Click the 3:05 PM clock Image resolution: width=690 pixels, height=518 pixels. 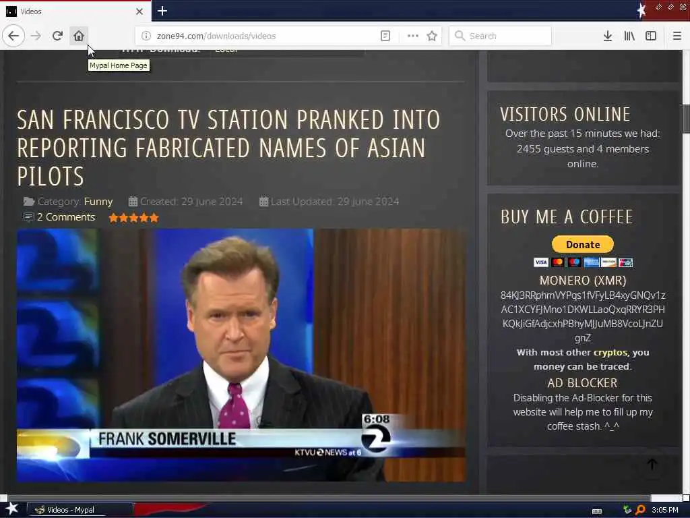[665, 510]
